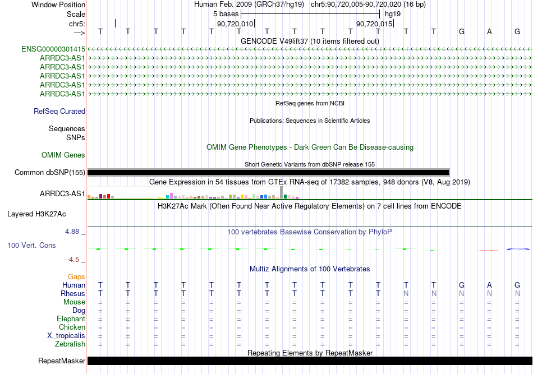Select the ENSG00000301415 transcript label
This screenshot has height=374, width=533.
(53, 49)
